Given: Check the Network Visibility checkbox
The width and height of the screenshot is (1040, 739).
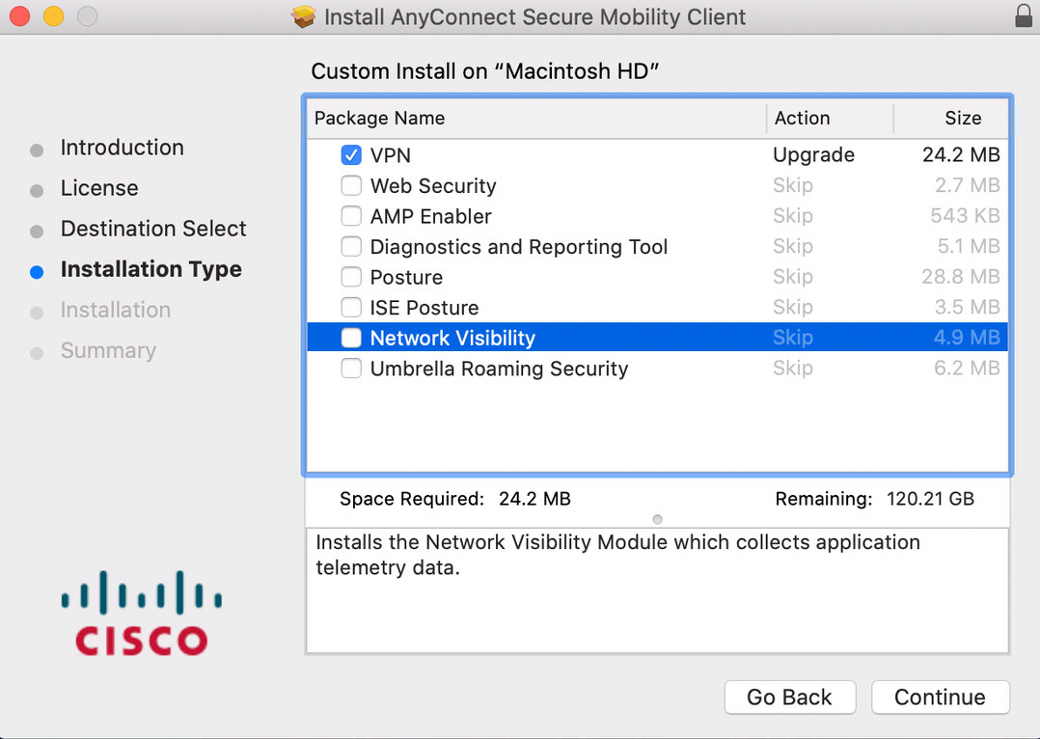Looking at the screenshot, I should 351,338.
